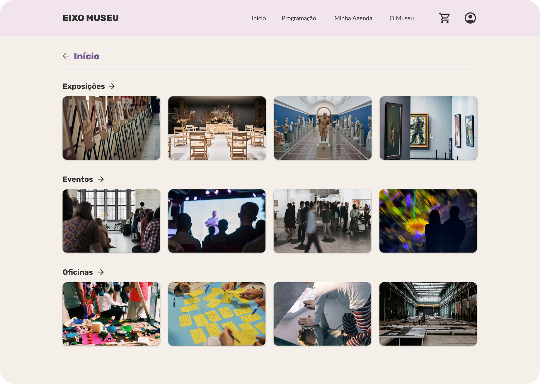This screenshot has width=540, height=384.
Task: Click the arrow next to Exposições
Action: click(112, 86)
